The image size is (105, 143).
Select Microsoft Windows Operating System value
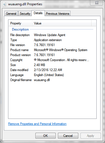(x=61, y=50)
